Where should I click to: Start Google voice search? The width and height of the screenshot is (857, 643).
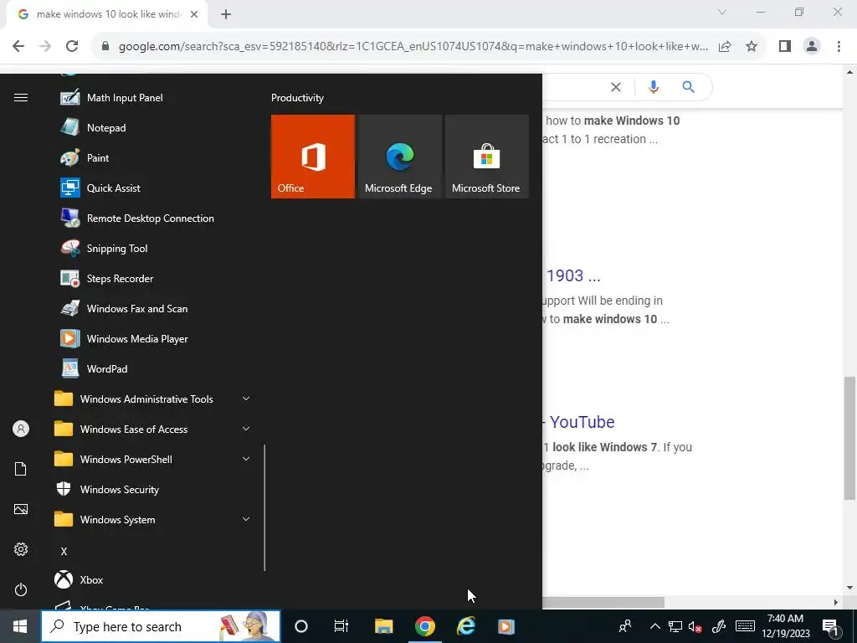(653, 87)
